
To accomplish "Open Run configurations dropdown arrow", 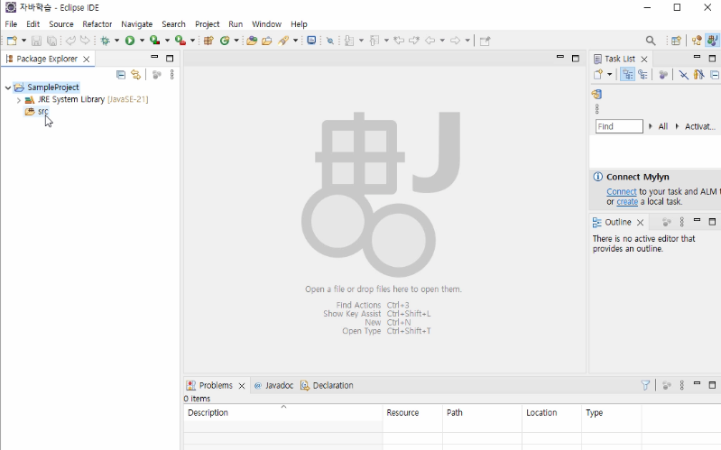I will [142, 41].
